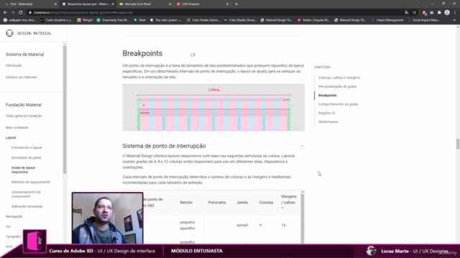Image resolution: width=460 pixels, height=258 pixels.
Task: Open the Weight bookmark
Action: click(85, 20)
